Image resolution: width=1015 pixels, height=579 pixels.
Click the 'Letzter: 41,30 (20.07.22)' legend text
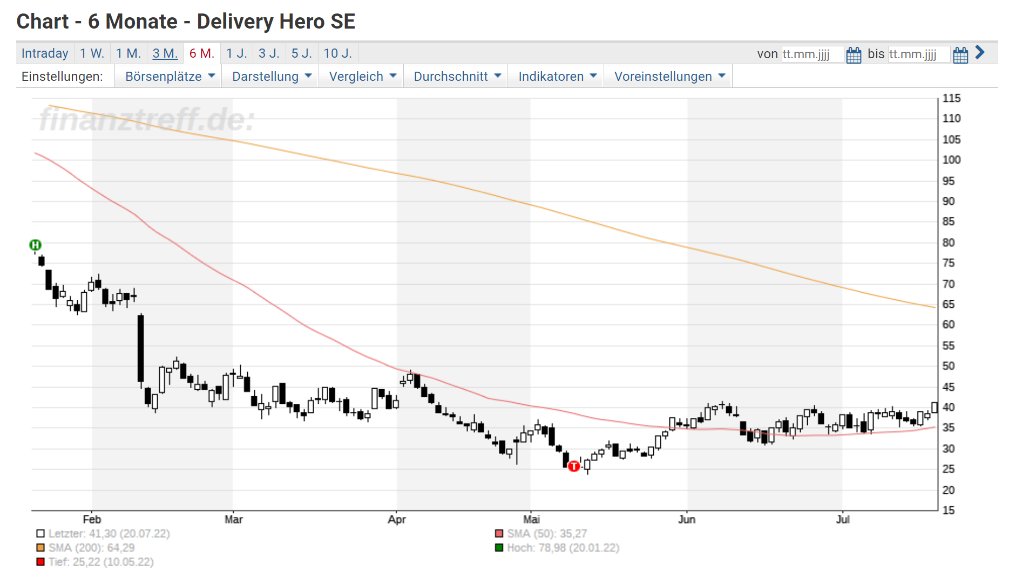[x=109, y=534]
